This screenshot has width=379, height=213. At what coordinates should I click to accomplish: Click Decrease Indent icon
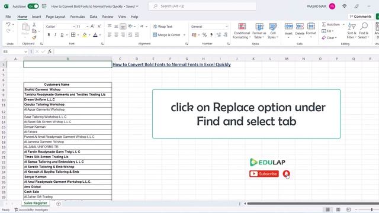(x=130, y=35)
